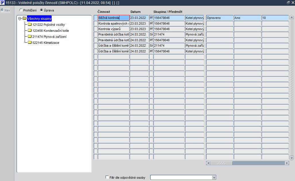
Task: Select the 522145 Klimatizace tree item
Action: 46,43
